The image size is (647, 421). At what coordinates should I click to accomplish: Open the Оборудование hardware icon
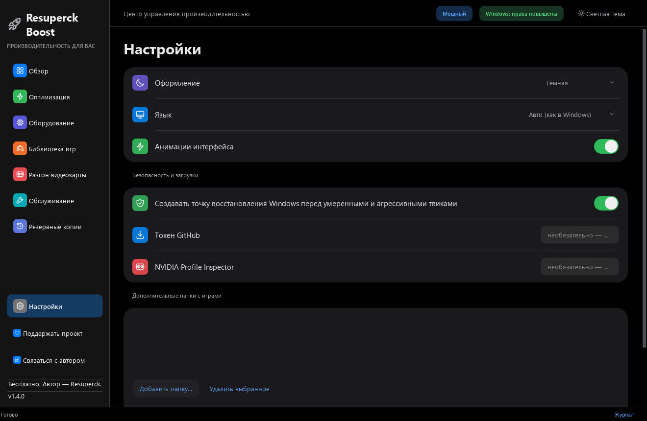tap(20, 123)
